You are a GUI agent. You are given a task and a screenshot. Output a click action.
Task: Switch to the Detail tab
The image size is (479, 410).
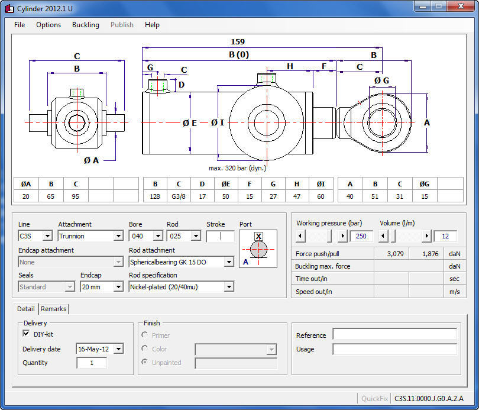coord(25,309)
